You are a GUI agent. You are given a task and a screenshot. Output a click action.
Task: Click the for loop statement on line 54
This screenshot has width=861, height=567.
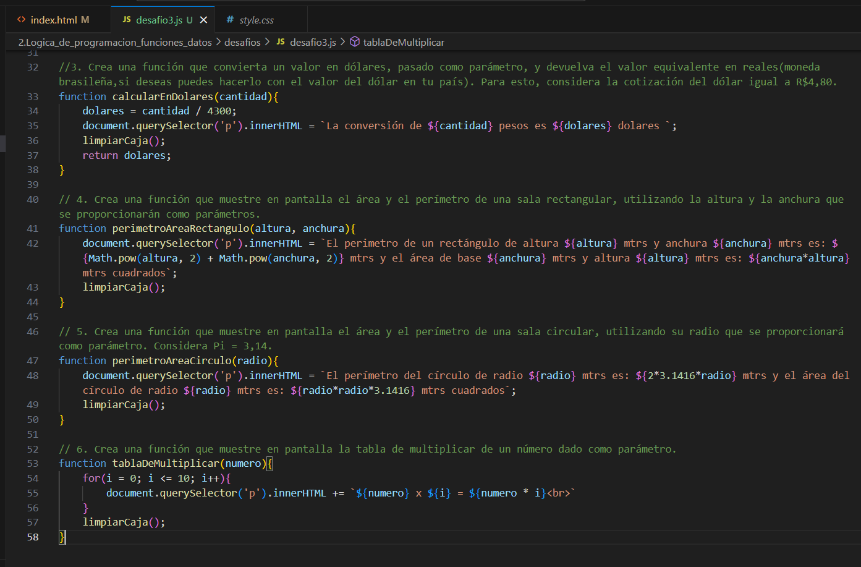click(x=157, y=478)
